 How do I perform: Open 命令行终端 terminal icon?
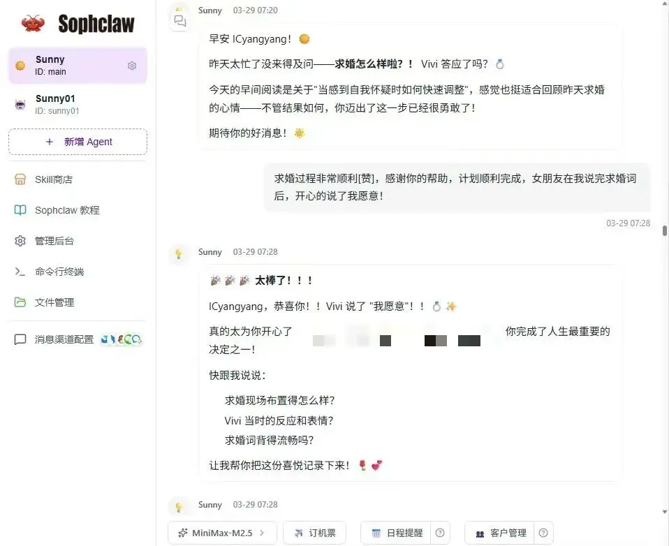pyautogui.click(x=20, y=272)
